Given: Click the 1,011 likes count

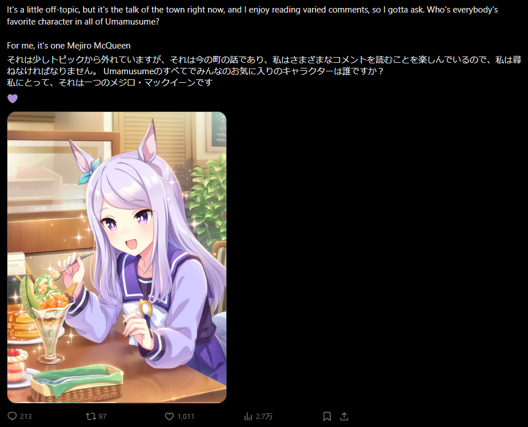Looking at the screenshot, I should point(186,417).
